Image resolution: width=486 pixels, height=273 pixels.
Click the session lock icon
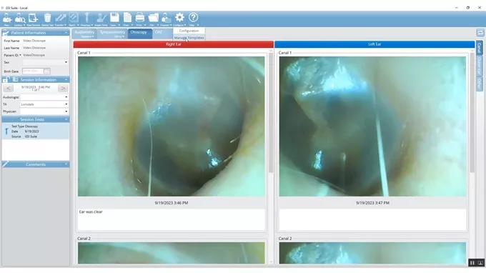pos(6,79)
